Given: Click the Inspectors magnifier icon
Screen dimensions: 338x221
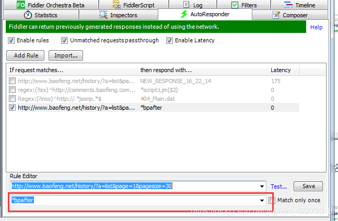Looking at the screenshot, I should click(x=103, y=15).
